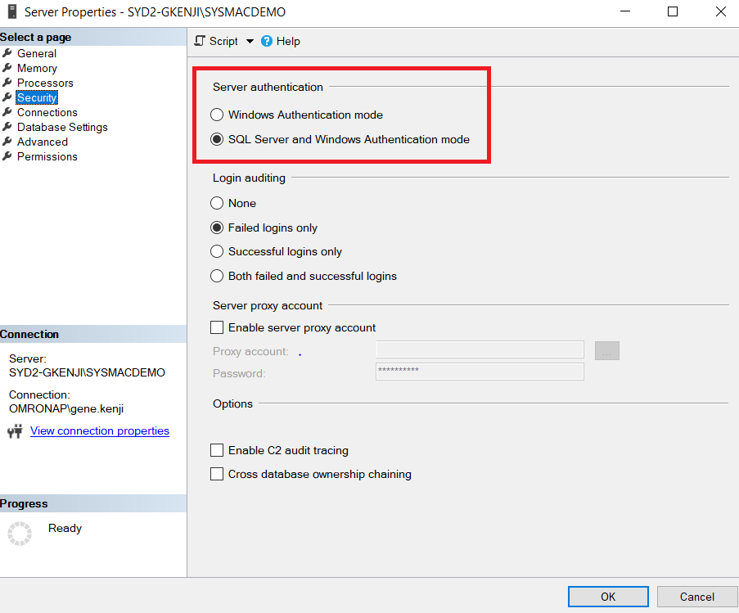
Task: Select the Advanced page icon
Action: pos(9,142)
